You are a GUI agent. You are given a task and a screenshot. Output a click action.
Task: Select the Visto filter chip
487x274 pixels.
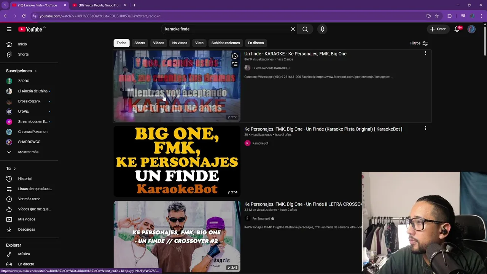coord(199,43)
